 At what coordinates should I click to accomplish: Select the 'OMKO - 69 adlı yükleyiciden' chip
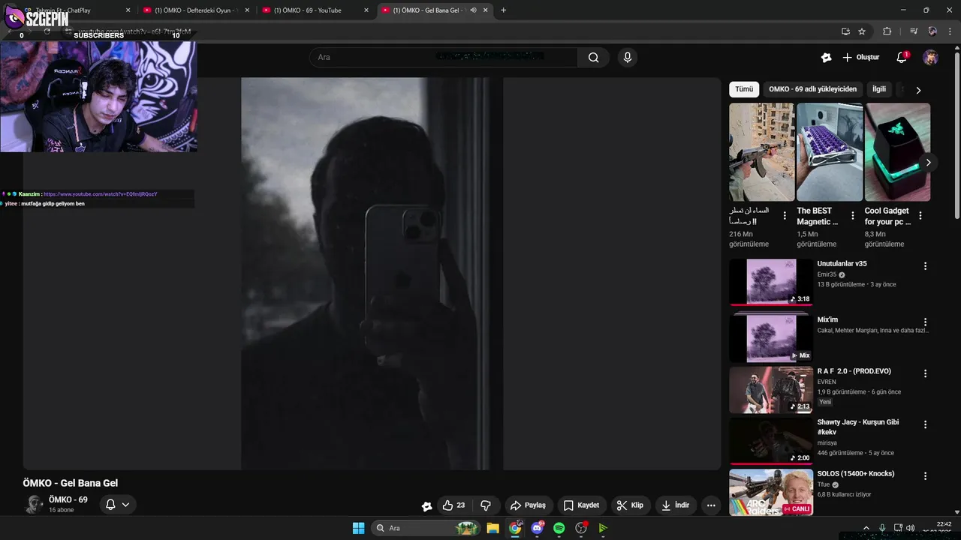[812, 89]
